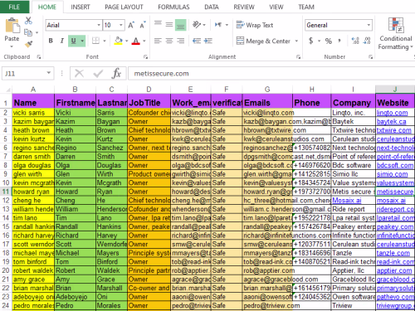Apply Accounting dollar number format
Image resolution: width=415 pixels, height=311 pixels.
[311, 41]
